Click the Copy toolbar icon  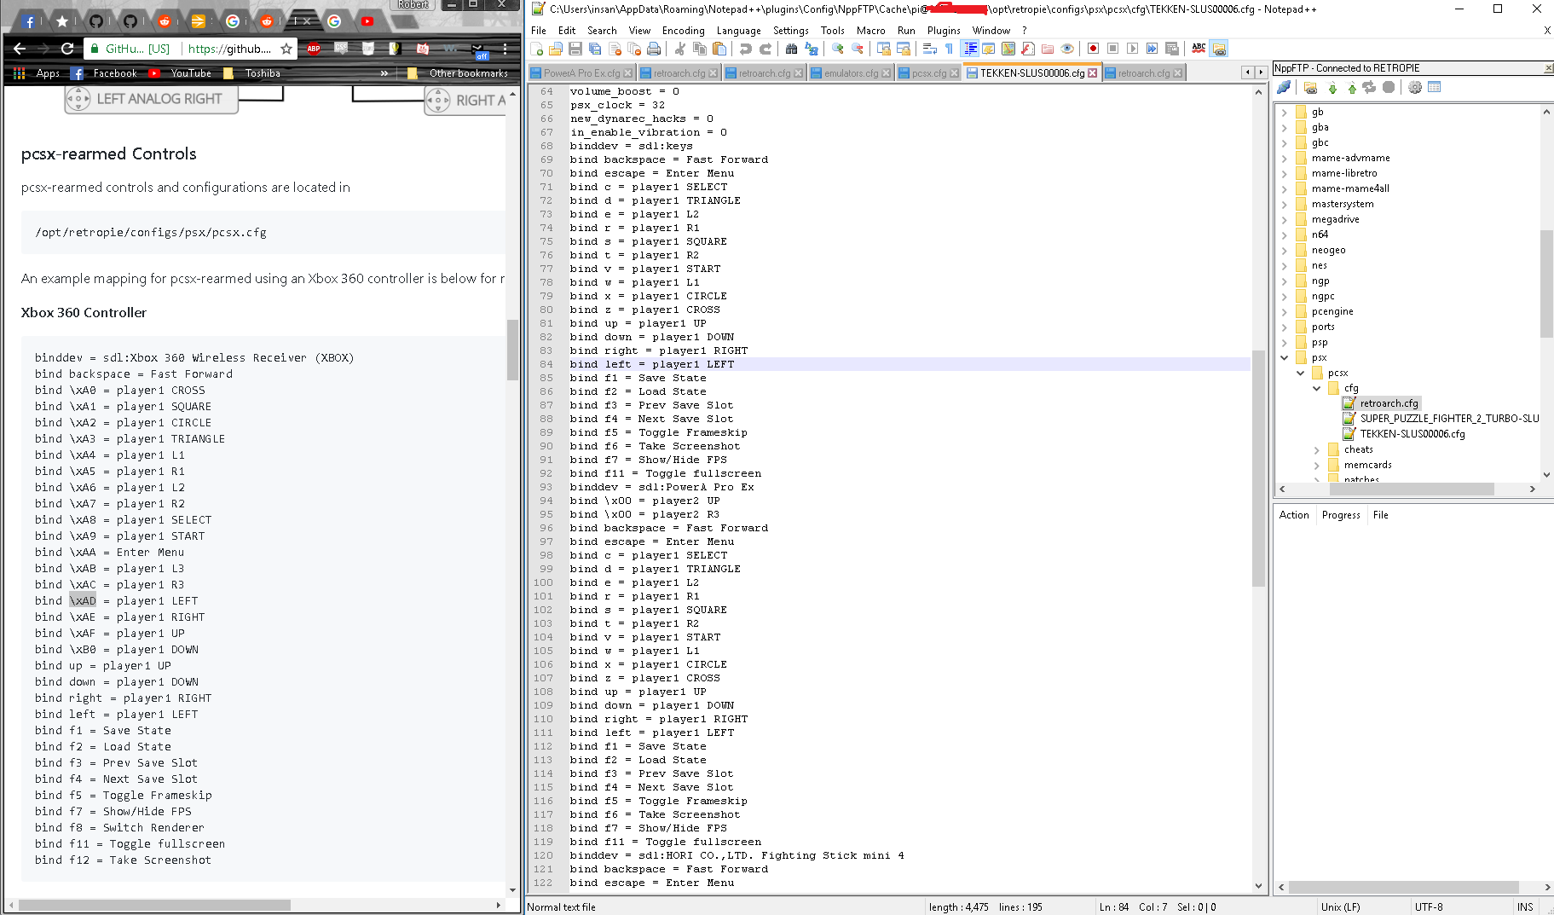pyautogui.click(x=700, y=49)
